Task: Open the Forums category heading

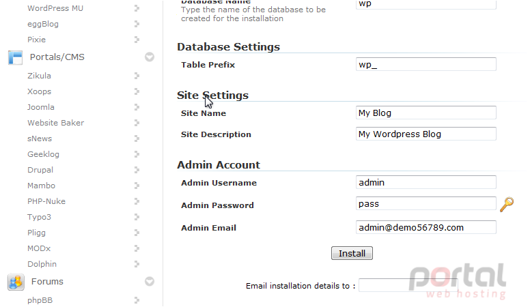Action: (x=47, y=281)
